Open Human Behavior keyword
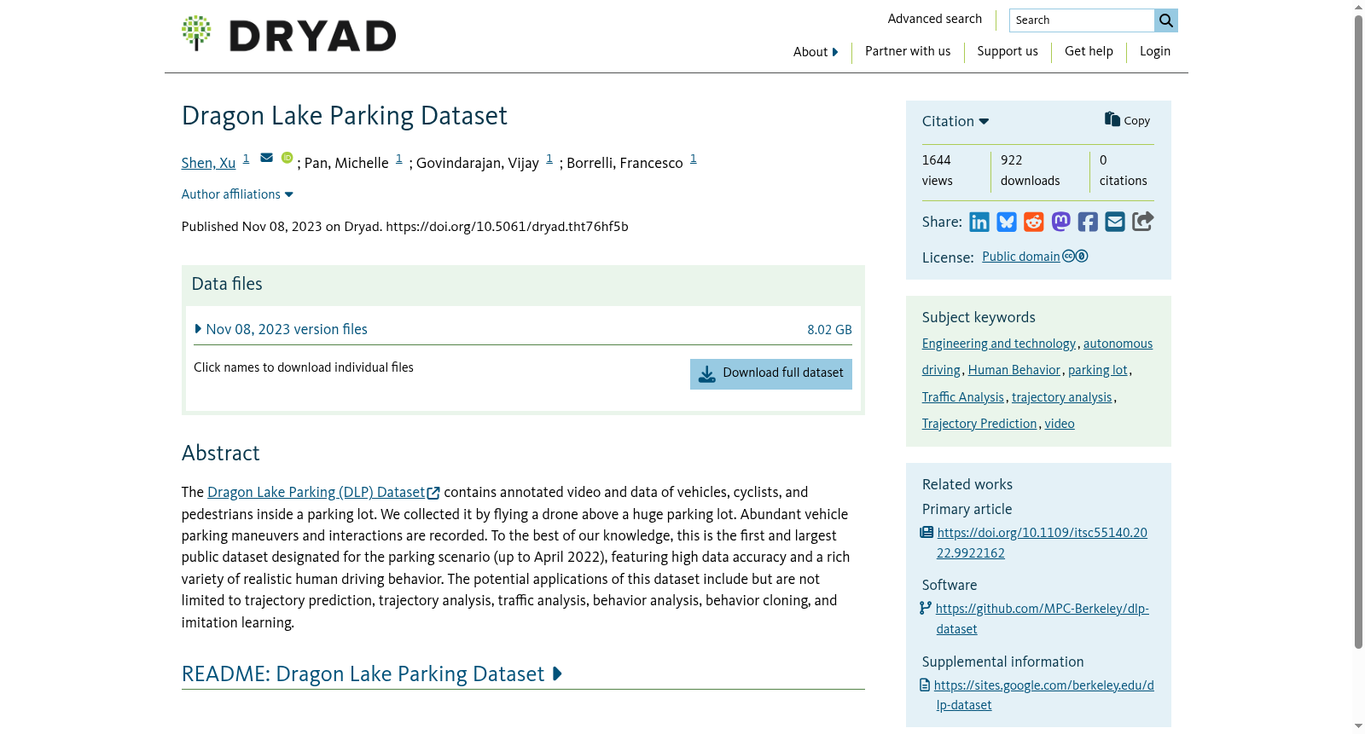The width and height of the screenshot is (1365, 734). (1014, 370)
